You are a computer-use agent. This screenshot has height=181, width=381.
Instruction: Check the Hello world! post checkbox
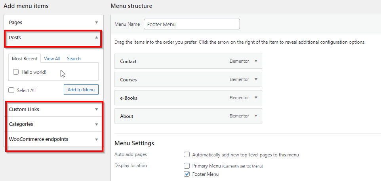(16, 72)
